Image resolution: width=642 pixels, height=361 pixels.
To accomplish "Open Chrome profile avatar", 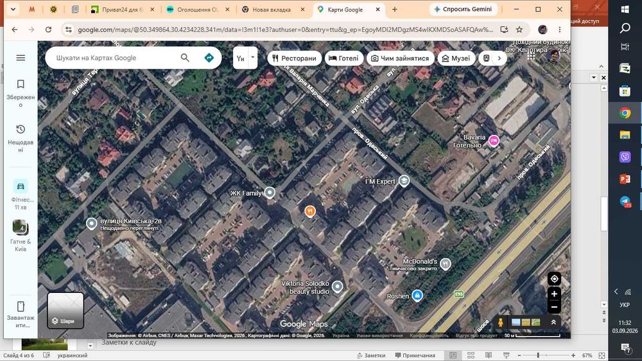I will click(542, 30).
